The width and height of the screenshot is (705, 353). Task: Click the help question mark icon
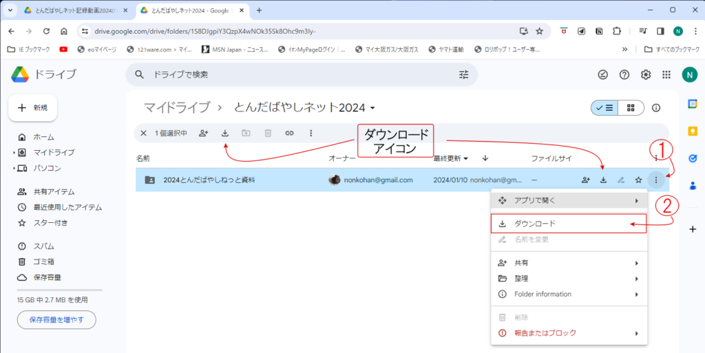tap(624, 74)
